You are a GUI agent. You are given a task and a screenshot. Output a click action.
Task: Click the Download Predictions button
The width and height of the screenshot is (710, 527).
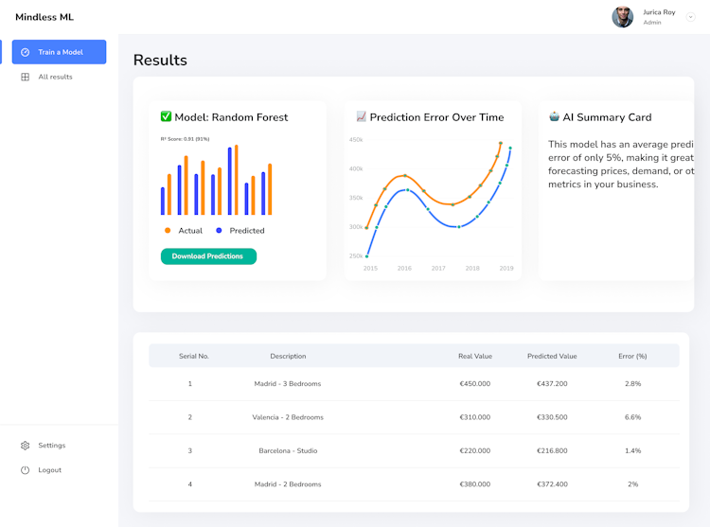tap(209, 256)
